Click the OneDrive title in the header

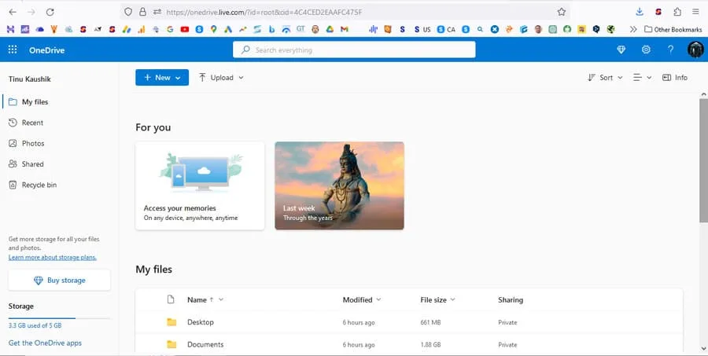[x=47, y=50]
